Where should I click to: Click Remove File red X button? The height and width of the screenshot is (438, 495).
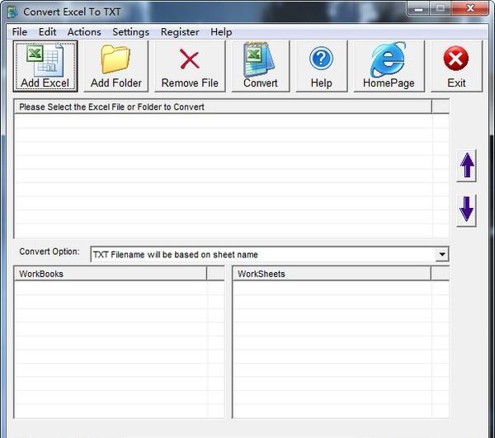190,66
